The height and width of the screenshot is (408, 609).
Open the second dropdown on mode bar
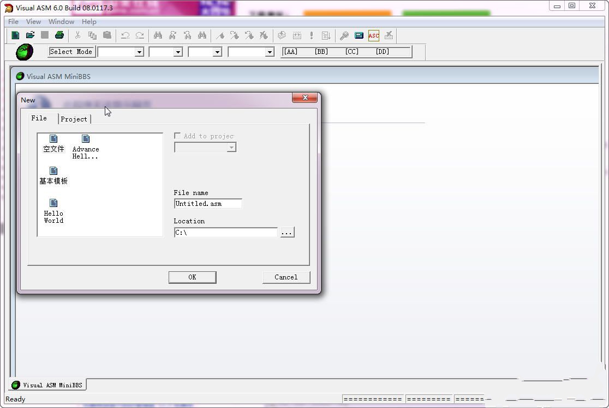tap(178, 52)
